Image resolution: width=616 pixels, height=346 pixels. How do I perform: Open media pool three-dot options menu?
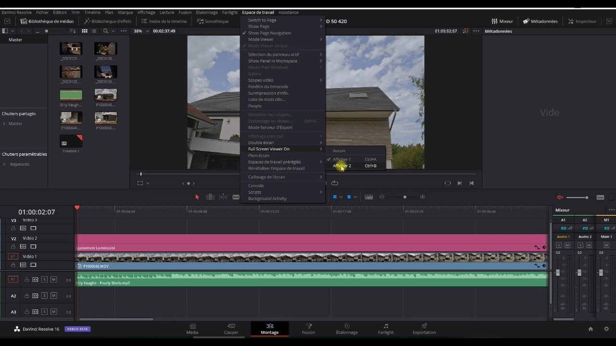(x=124, y=31)
